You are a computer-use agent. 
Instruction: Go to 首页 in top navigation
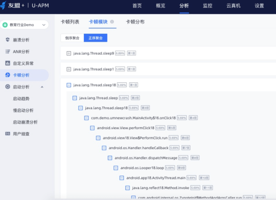pos(137,6)
